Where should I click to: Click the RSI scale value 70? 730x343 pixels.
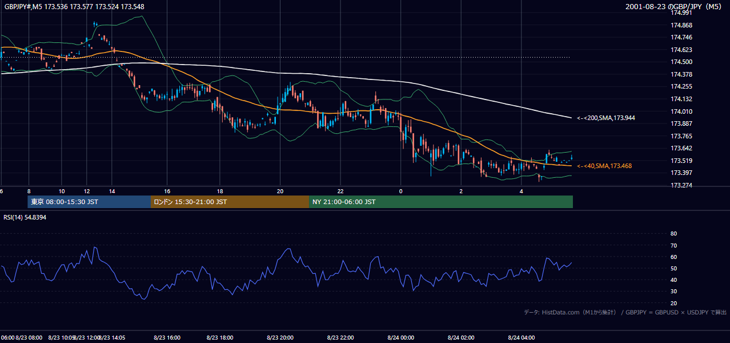click(x=673, y=245)
